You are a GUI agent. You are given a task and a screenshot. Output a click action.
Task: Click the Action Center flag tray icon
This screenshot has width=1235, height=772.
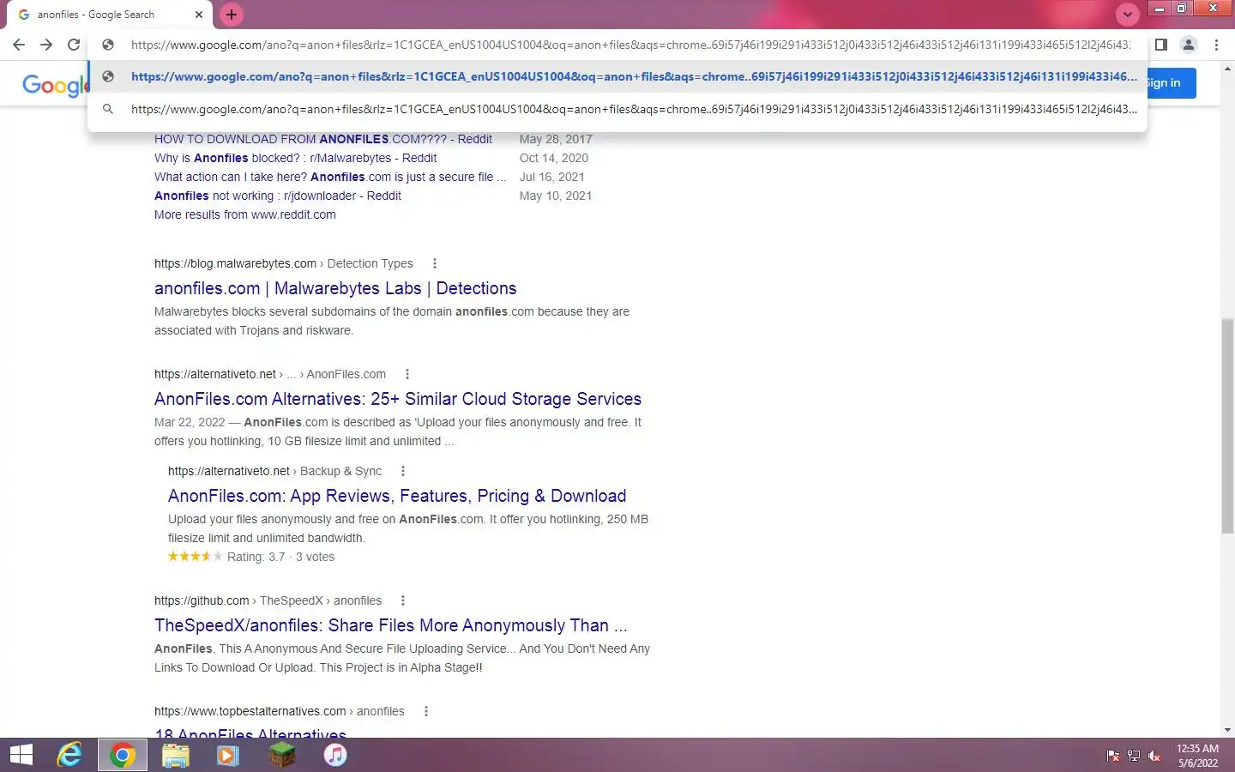coord(1113,756)
